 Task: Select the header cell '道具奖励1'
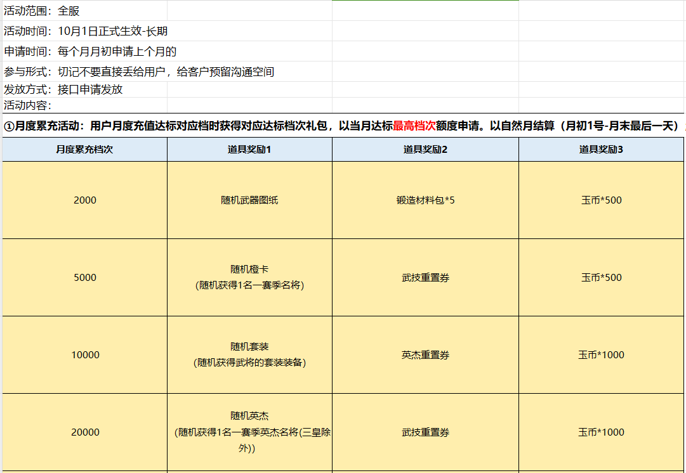point(250,150)
